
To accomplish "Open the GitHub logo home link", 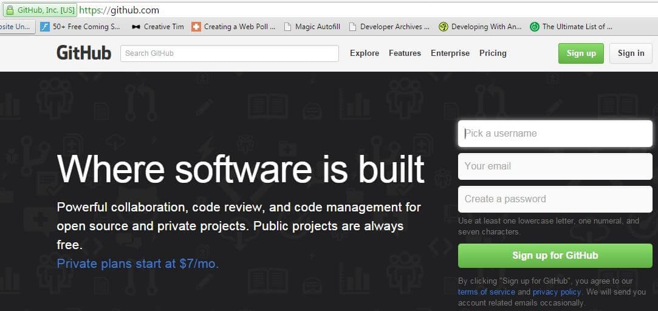I will coord(84,53).
